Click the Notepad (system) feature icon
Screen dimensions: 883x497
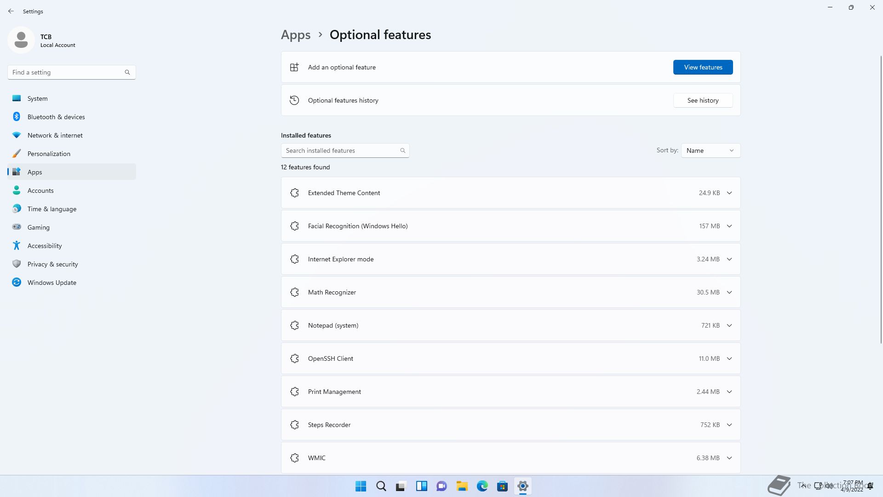coord(295,325)
